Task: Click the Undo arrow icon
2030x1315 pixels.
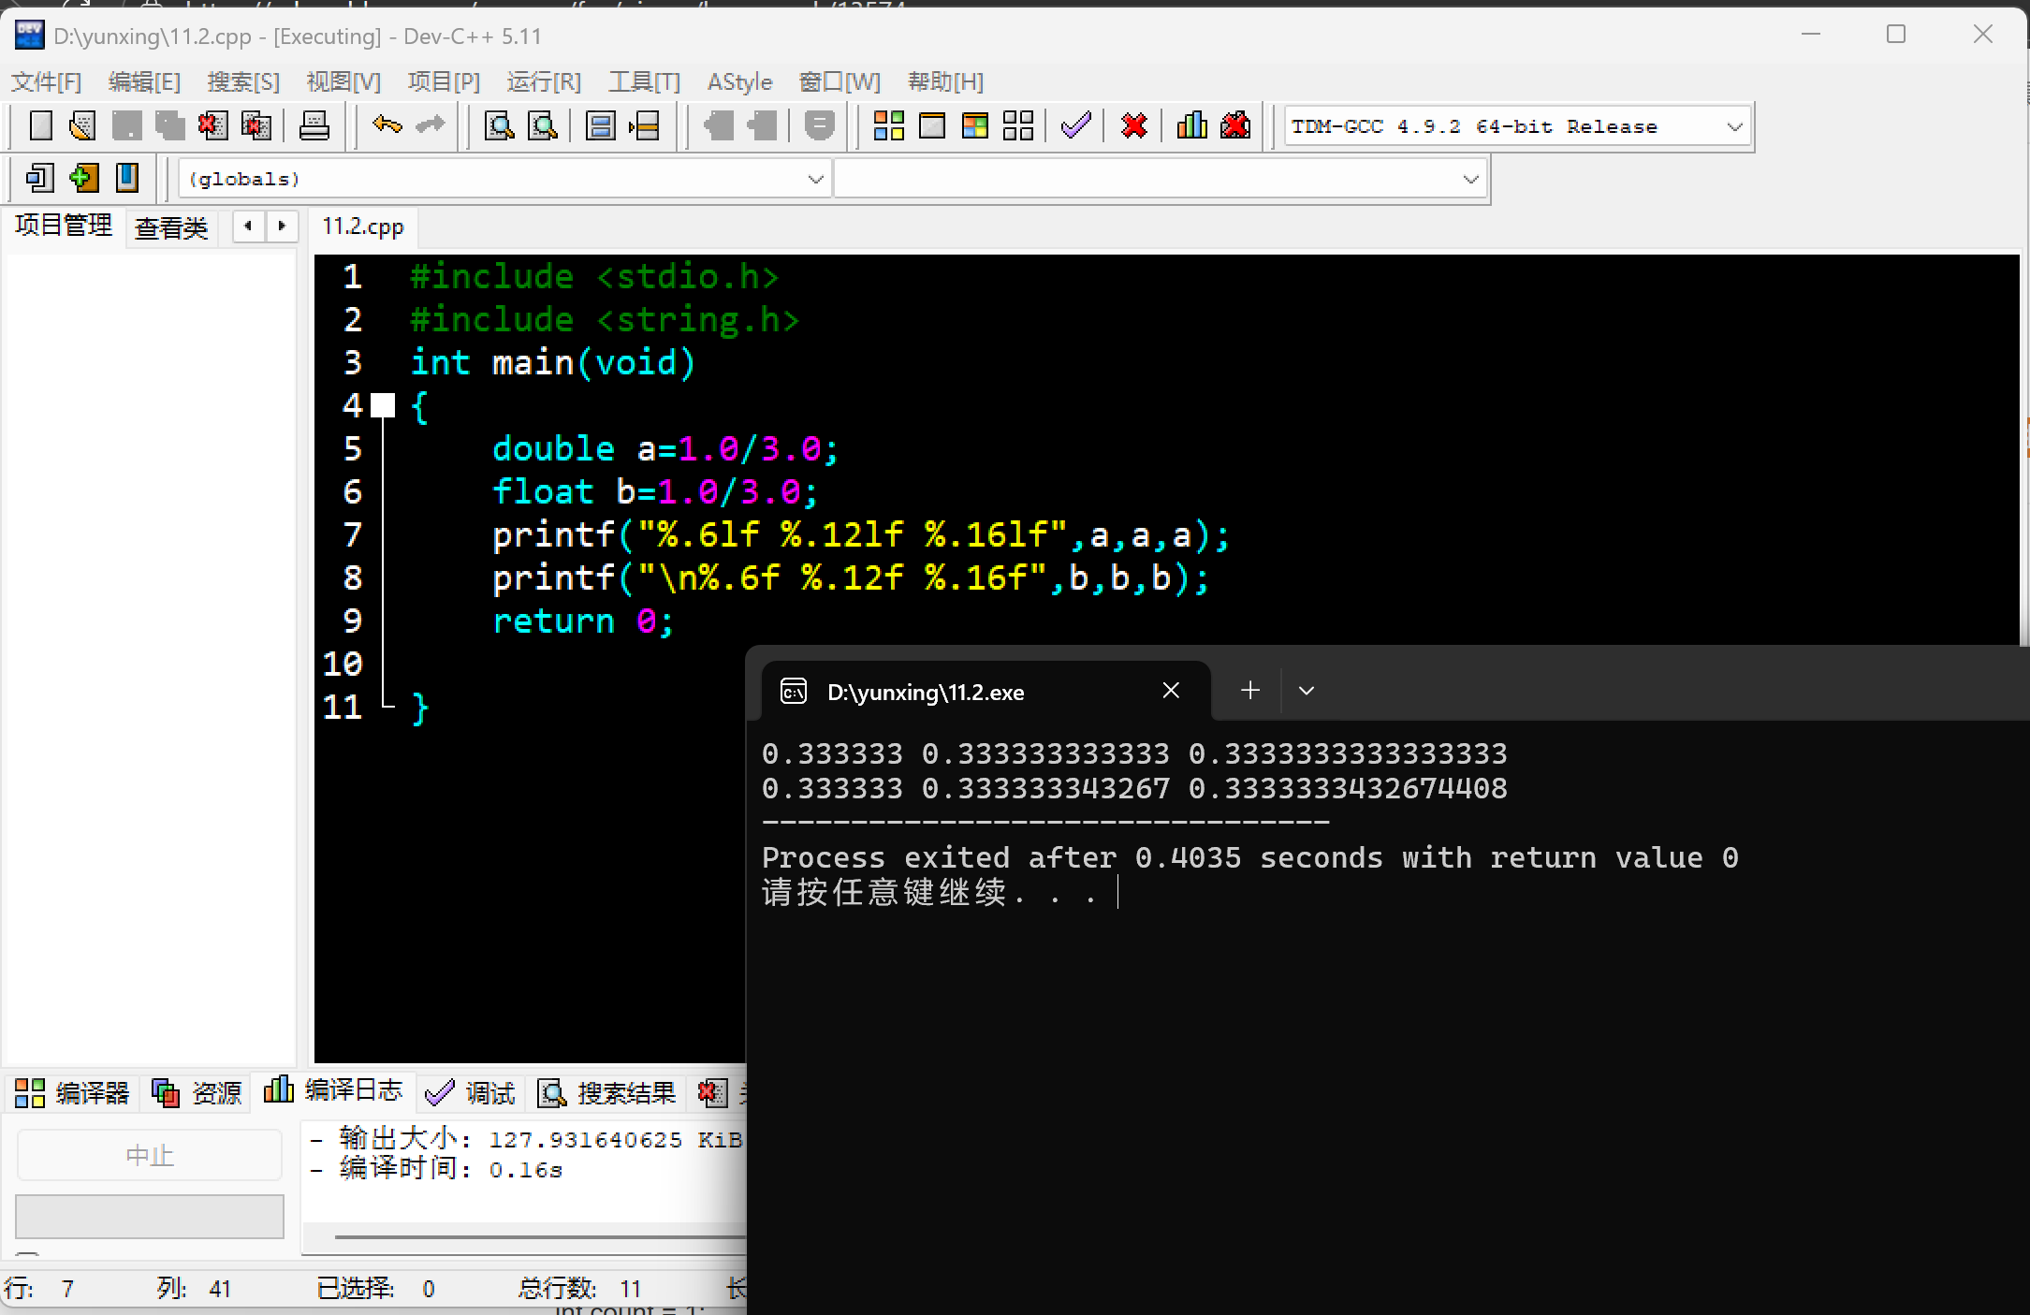Action: 387,125
